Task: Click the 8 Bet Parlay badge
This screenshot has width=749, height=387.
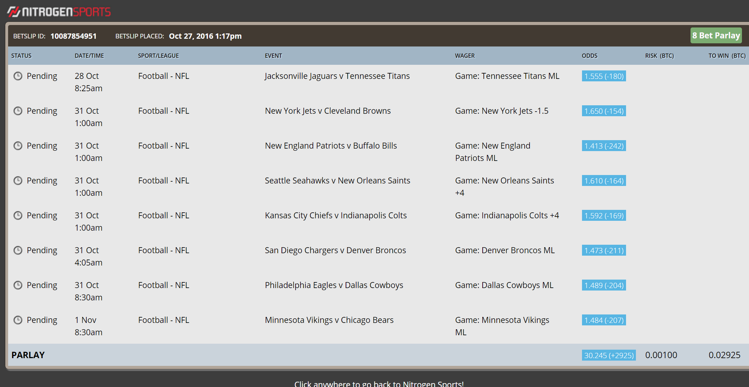Action: [716, 36]
